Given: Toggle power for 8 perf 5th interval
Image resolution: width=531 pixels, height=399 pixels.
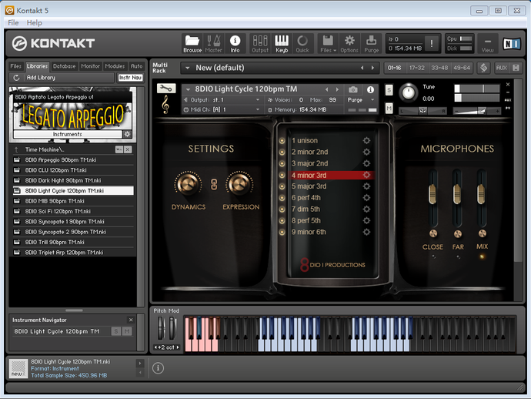Looking at the screenshot, I should tap(282, 221).
